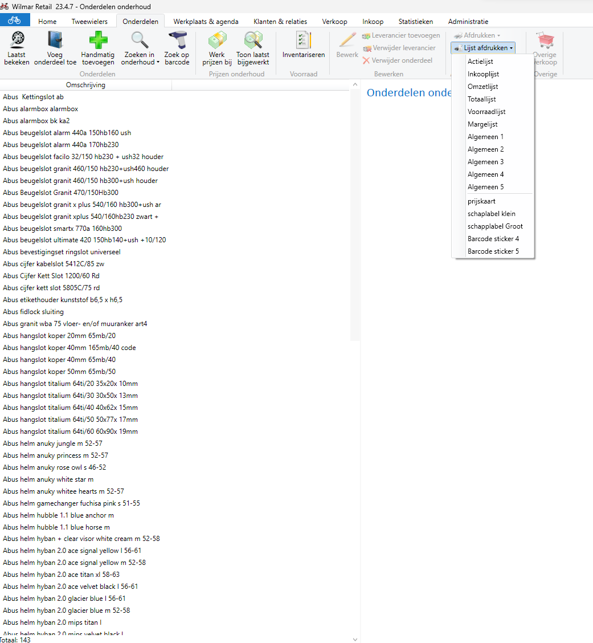This screenshot has width=593, height=643.
Task: Pick Margelijst from the list menu
Action: click(482, 124)
